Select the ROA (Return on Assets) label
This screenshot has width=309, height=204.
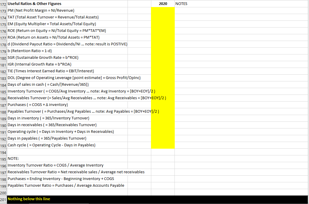tap(54, 37)
